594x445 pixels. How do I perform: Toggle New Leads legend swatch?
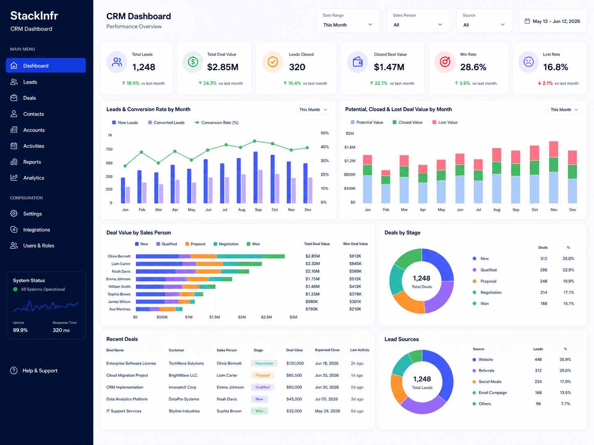pyautogui.click(x=114, y=123)
